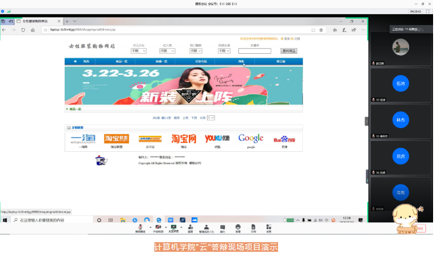Refresh the browser page
This screenshot has height=255, width=435.
(x=23, y=30)
